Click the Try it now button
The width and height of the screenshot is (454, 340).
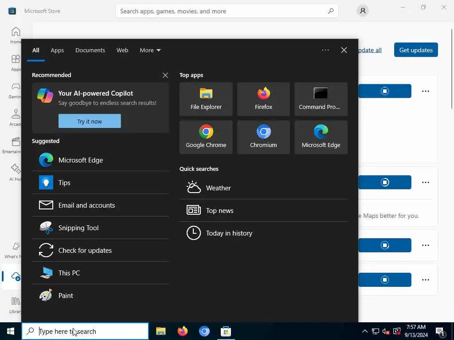90,121
